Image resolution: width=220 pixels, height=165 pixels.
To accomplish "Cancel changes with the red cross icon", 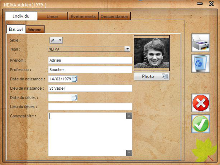I will [200, 103].
